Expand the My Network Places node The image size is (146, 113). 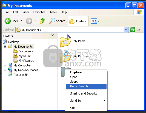[5, 70]
